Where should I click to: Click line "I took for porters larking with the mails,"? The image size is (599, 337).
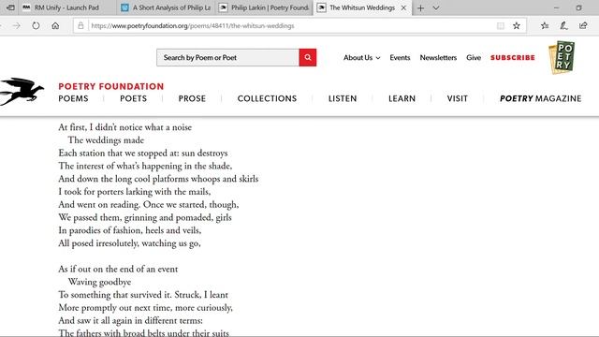(135, 192)
